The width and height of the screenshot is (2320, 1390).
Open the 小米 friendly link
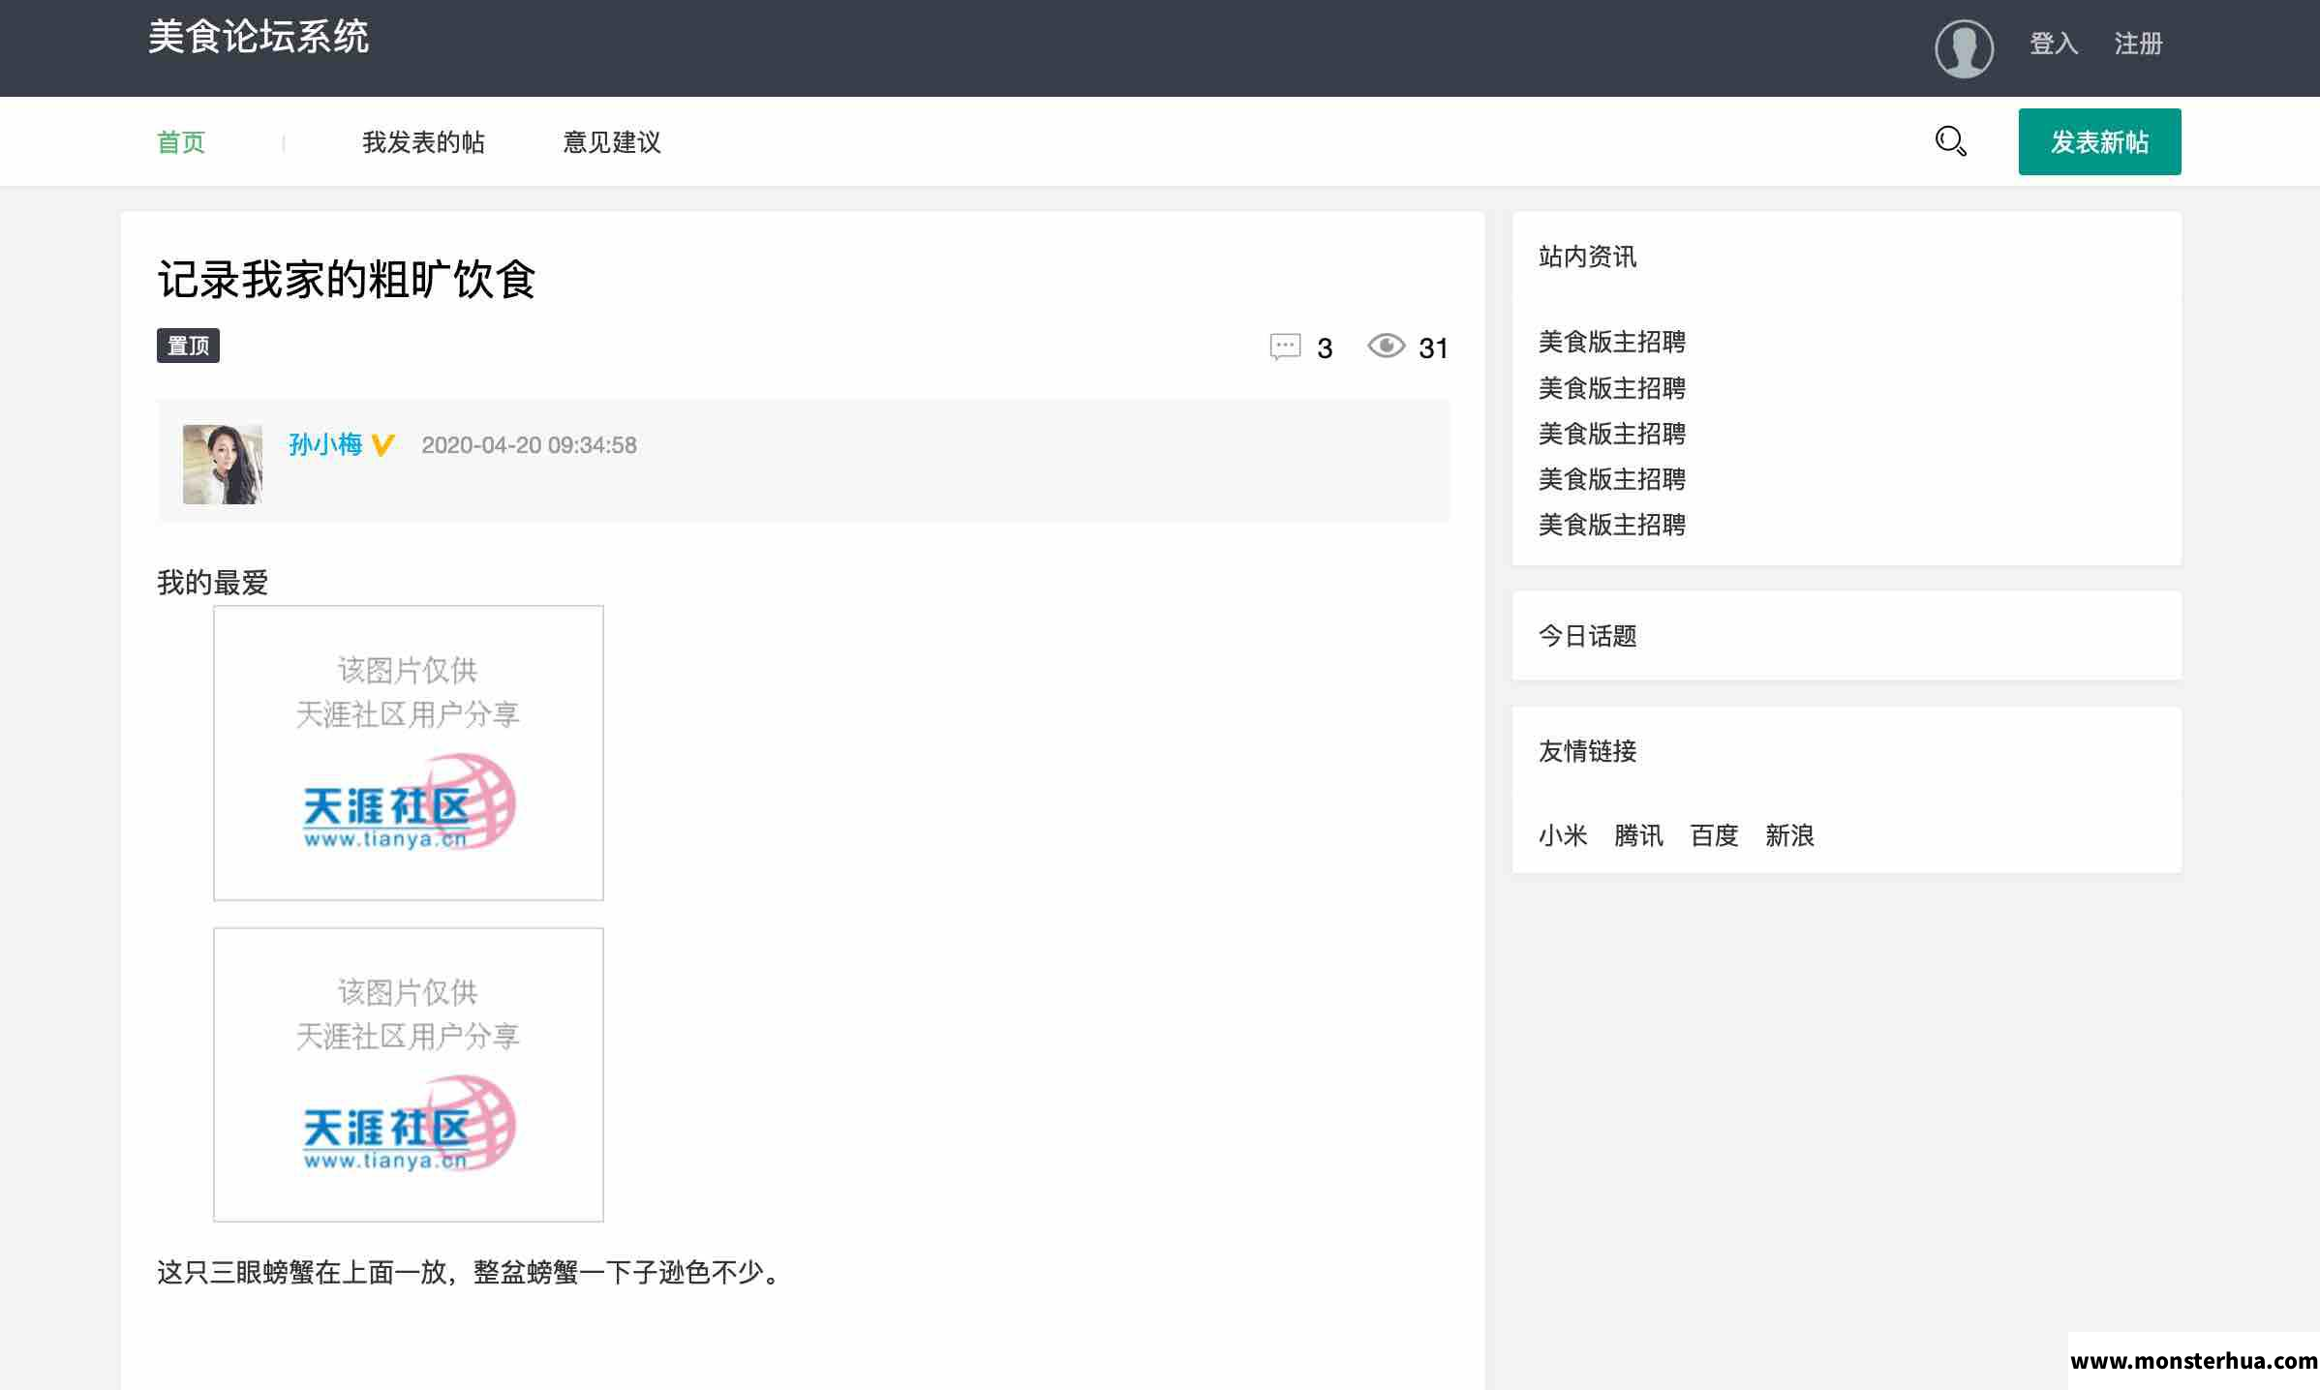click(x=1563, y=835)
